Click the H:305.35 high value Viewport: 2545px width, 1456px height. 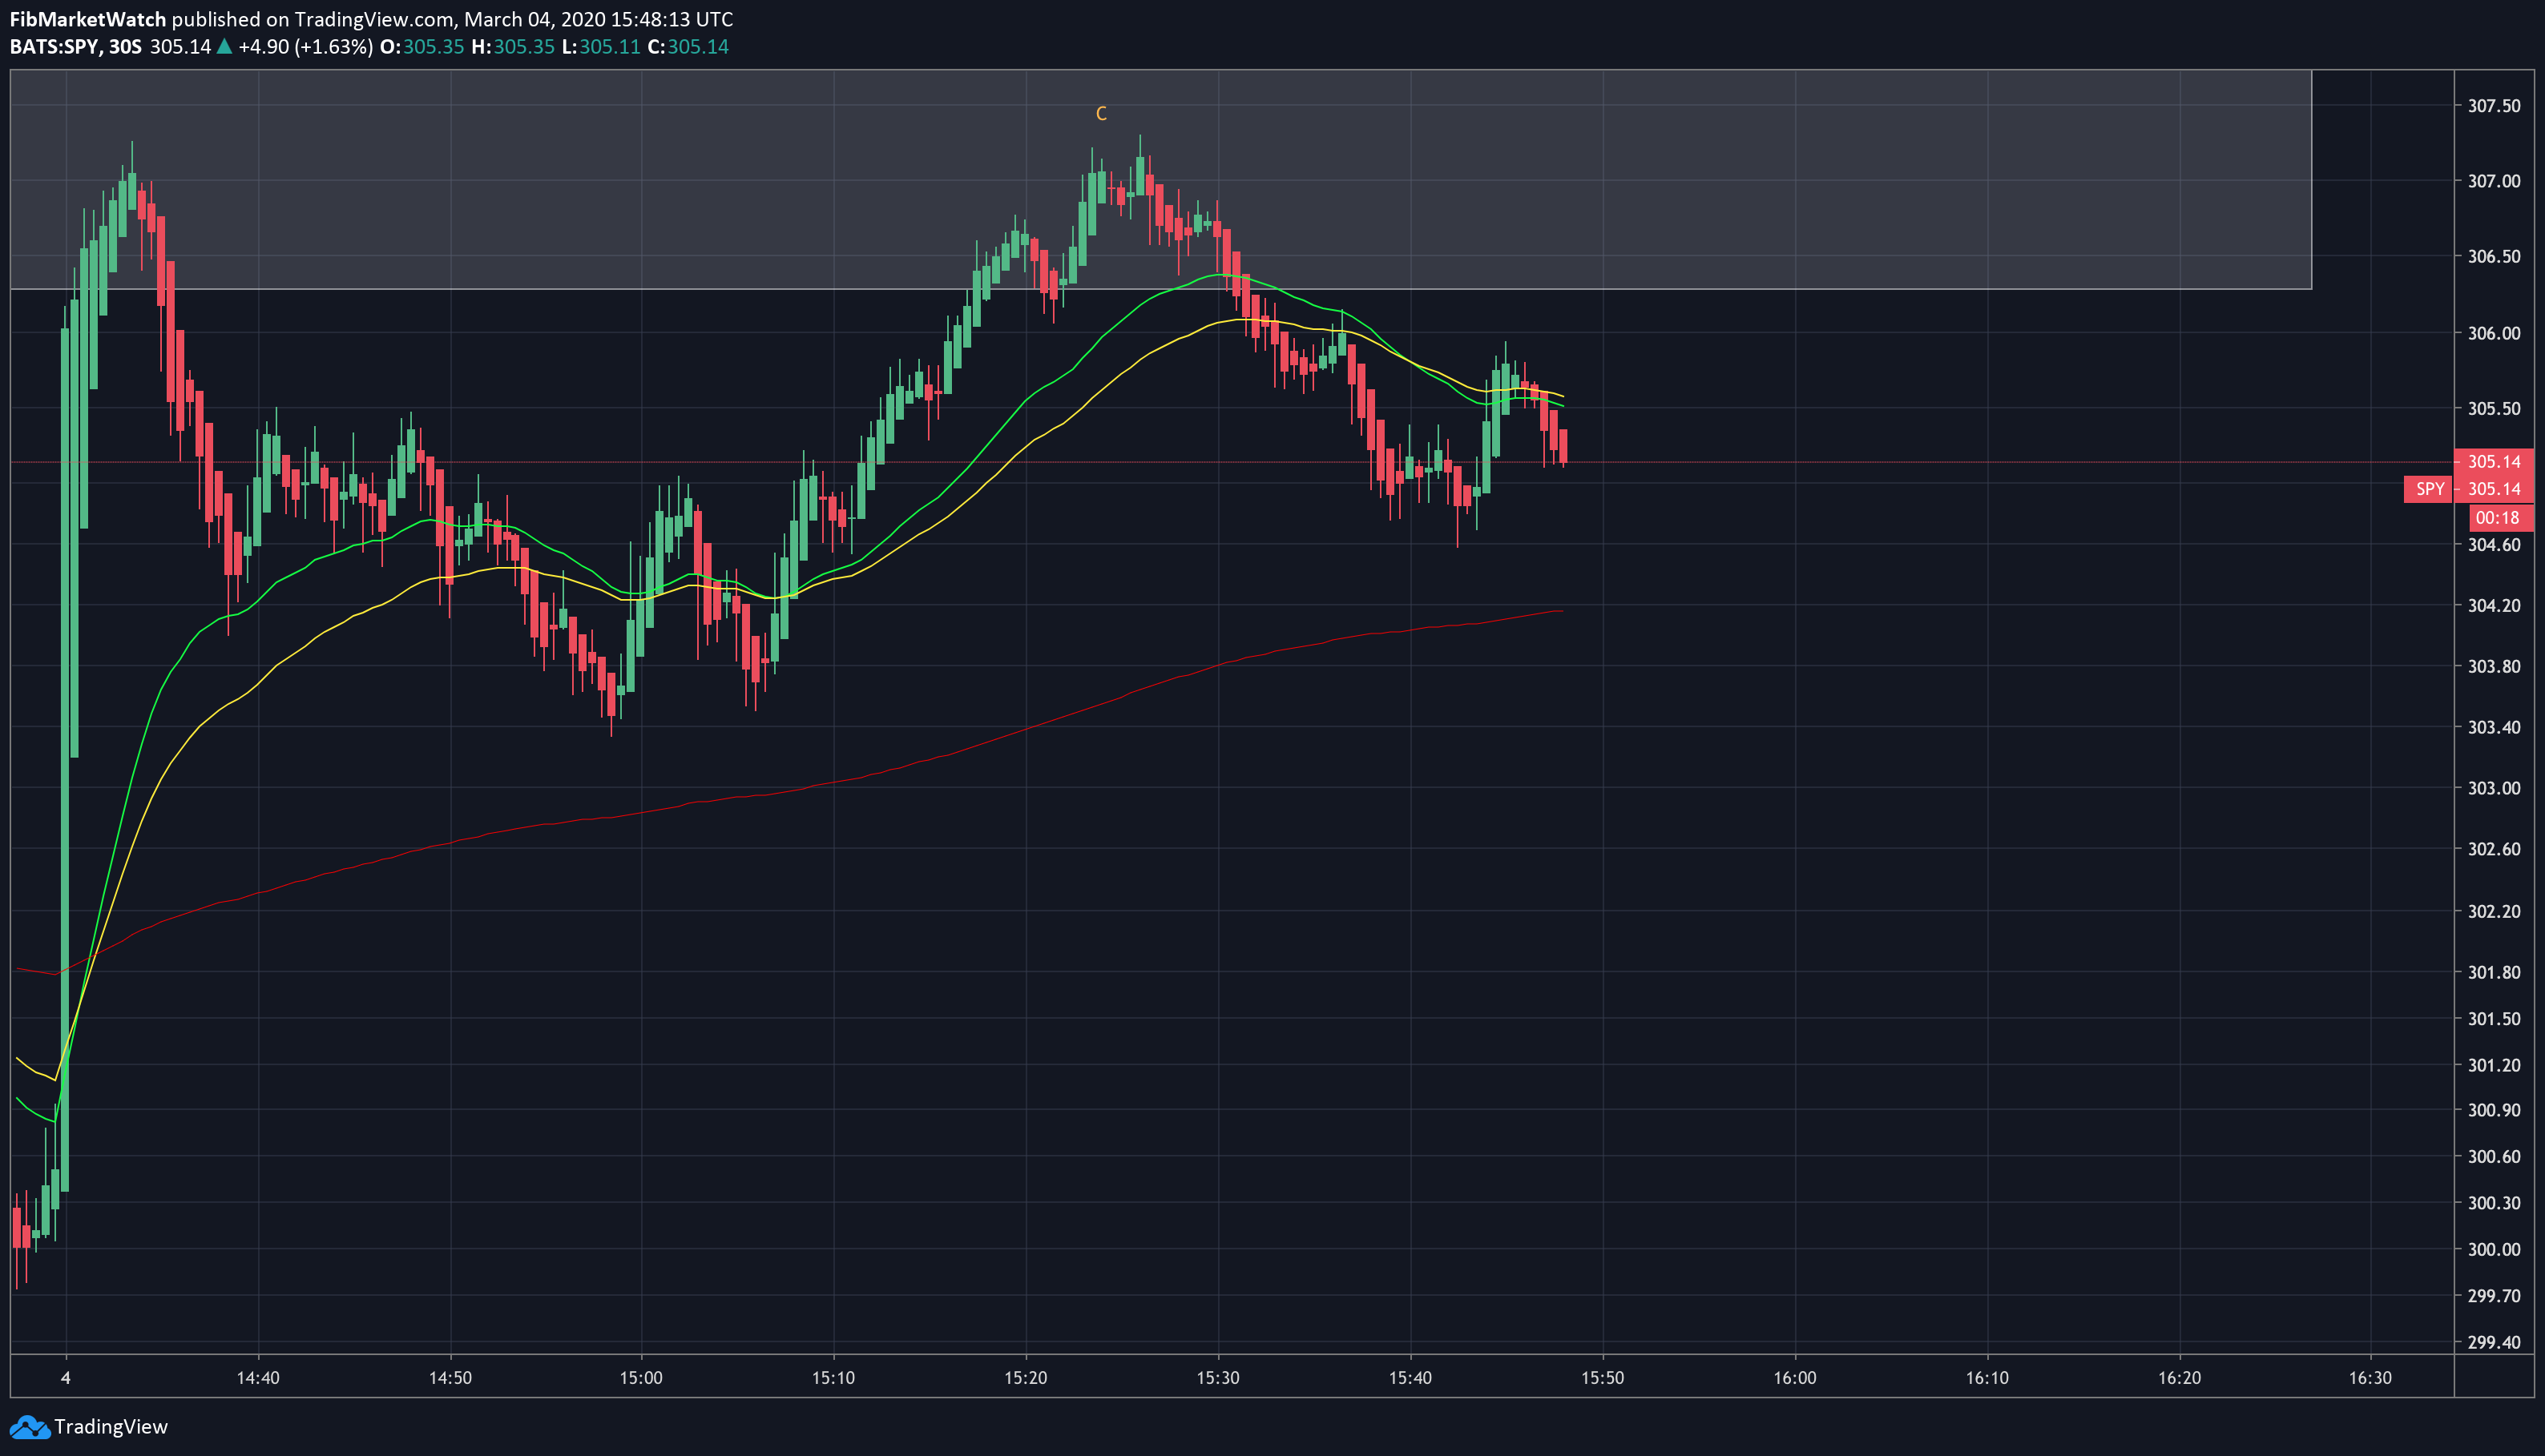[x=513, y=47]
